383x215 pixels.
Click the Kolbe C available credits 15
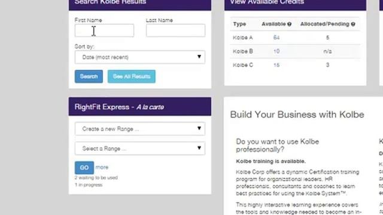click(276, 65)
